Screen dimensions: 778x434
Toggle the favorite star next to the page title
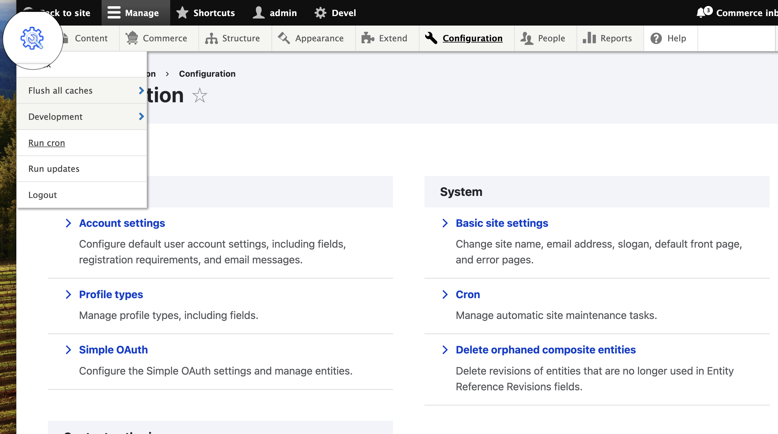point(200,95)
